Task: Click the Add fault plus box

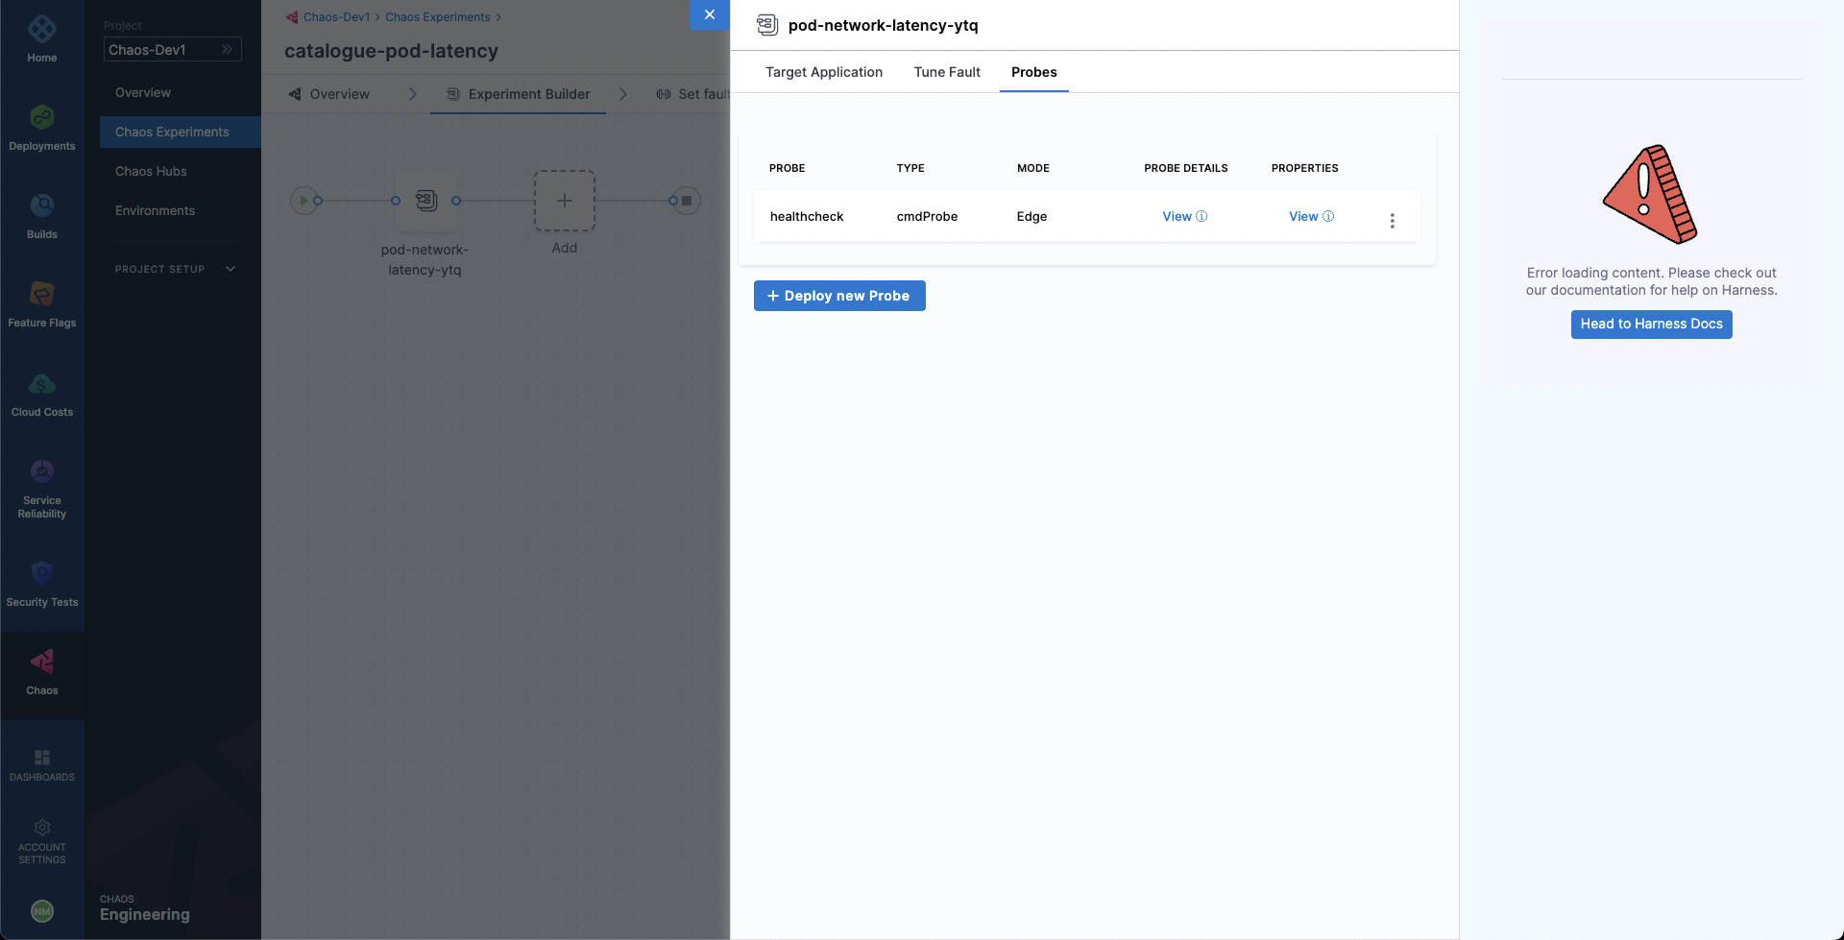Action: click(x=565, y=201)
